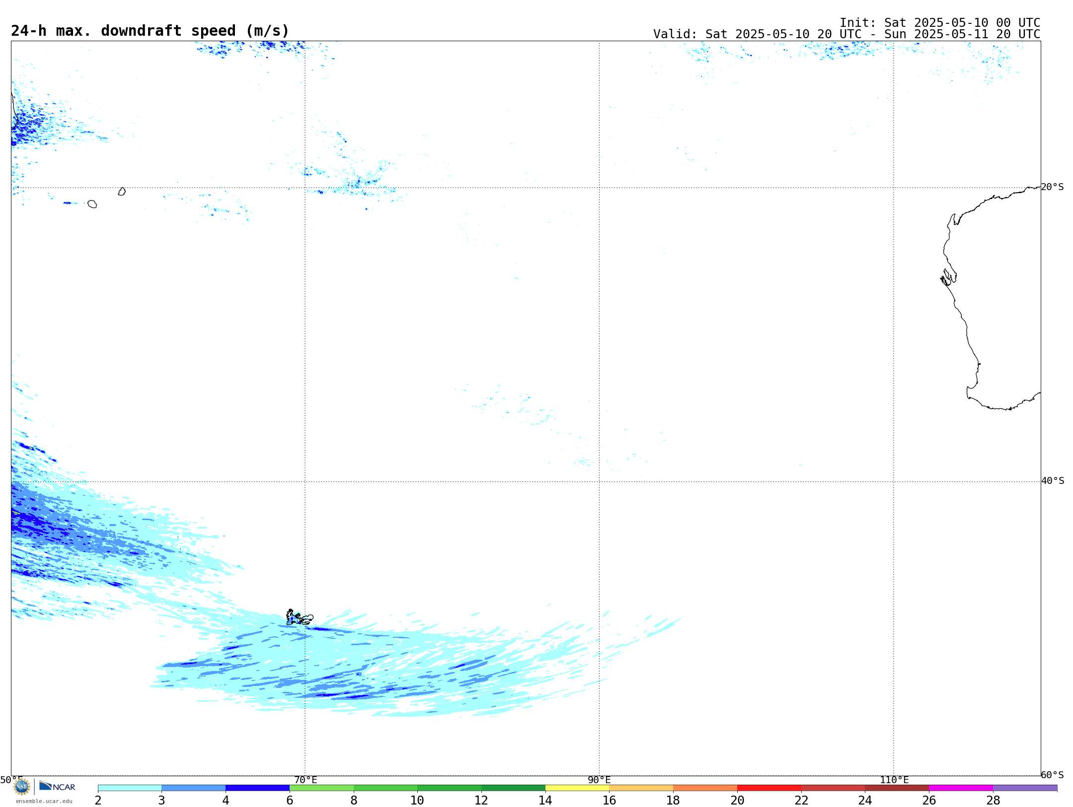Click the NCAR logo

[x=57, y=786]
